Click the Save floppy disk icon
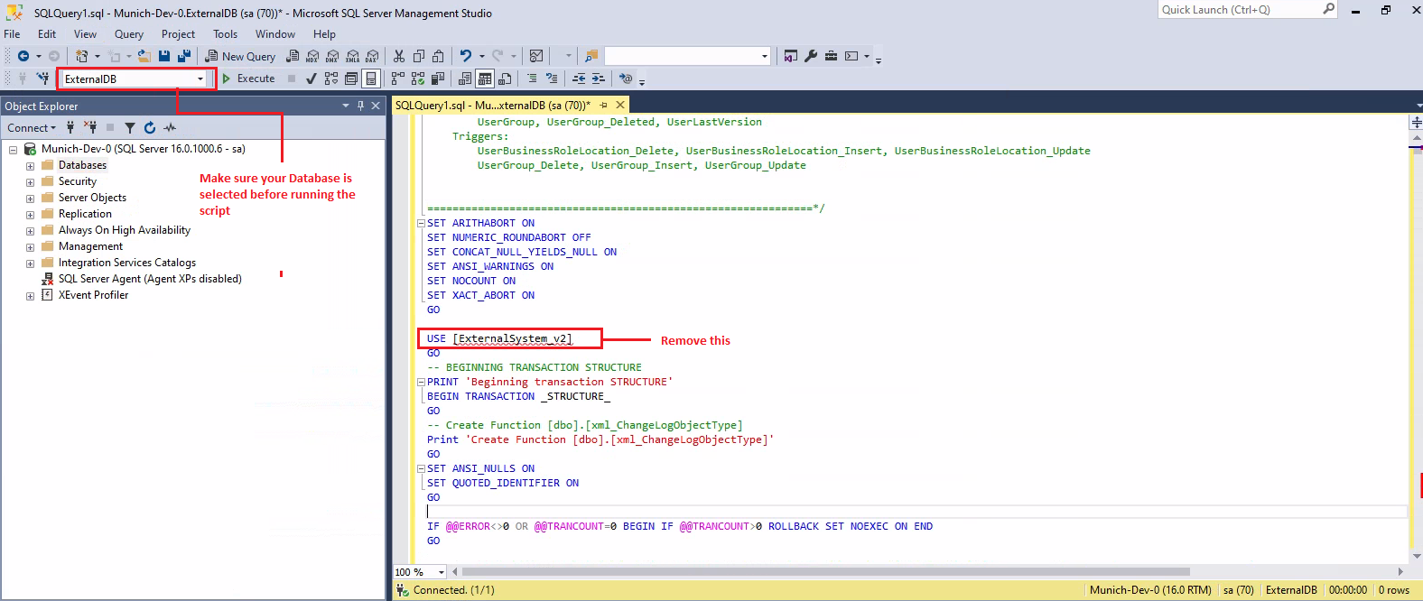The image size is (1423, 601). (164, 56)
